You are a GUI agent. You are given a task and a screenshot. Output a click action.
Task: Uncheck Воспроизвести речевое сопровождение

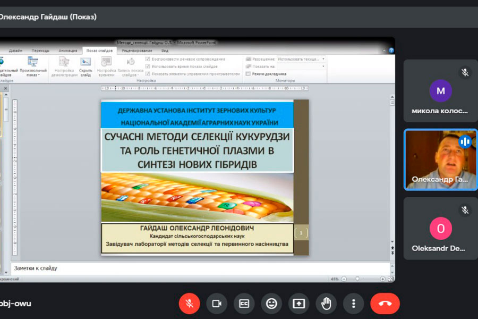click(x=148, y=59)
